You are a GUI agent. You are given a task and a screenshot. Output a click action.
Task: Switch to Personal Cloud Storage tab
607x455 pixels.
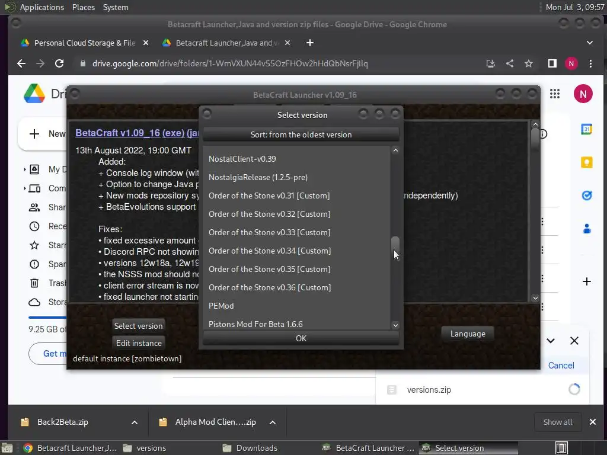[85, 43]
